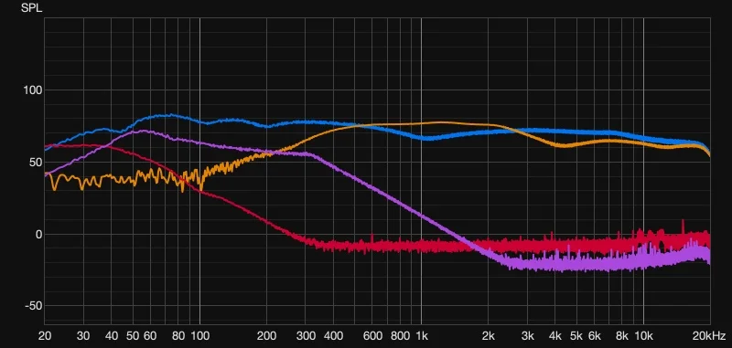Click the 6k frequency label

coord(594,335)
